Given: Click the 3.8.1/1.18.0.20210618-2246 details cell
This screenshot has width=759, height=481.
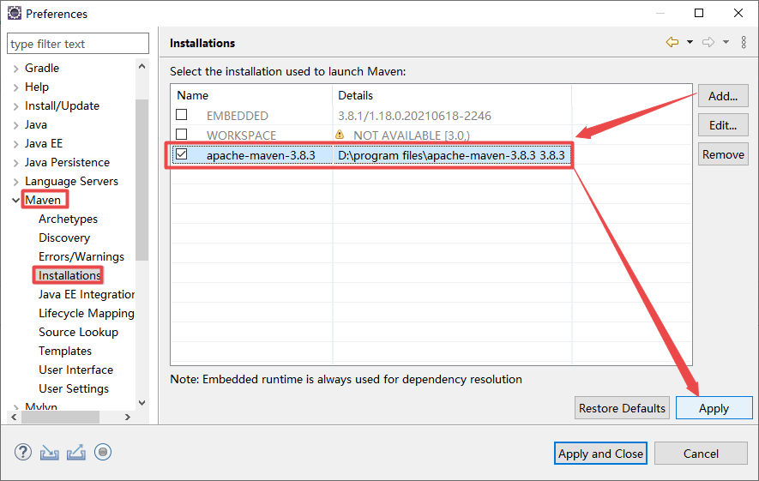Looking at the screenshot, I should pos(414,116).
